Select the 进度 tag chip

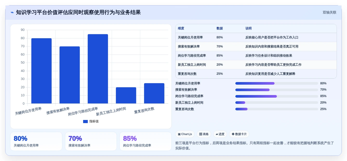220,134
